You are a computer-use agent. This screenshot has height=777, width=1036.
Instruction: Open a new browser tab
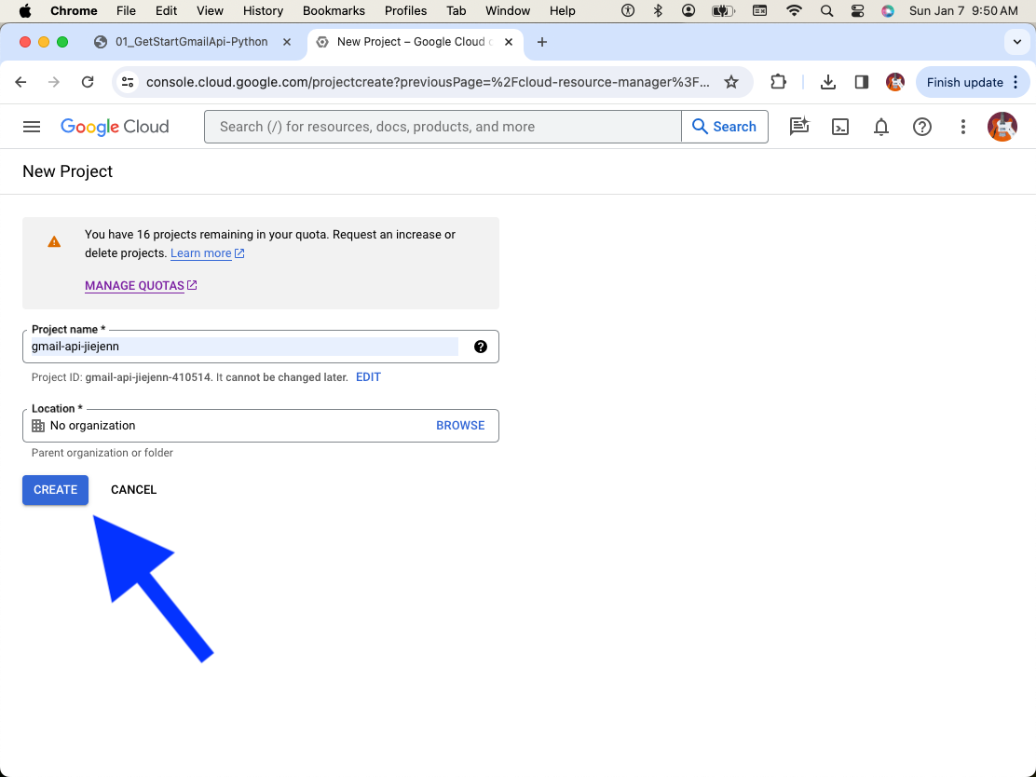pos(542,42)
